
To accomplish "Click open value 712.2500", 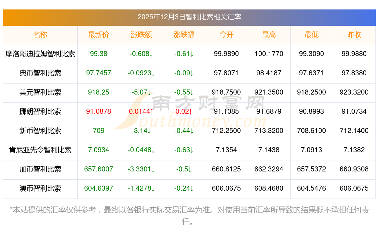I will [x=226, y=131].
